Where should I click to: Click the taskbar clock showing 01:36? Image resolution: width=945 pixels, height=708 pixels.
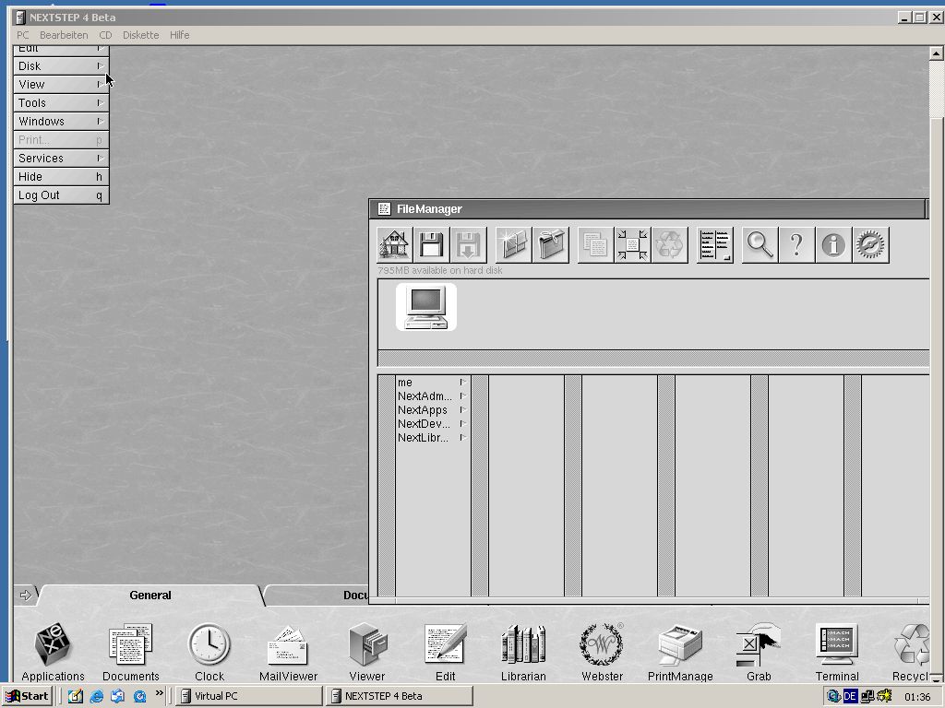click(x=917, y=697)
